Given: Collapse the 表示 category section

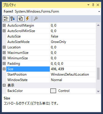Looking at the screenshot, I should point(4,85).
